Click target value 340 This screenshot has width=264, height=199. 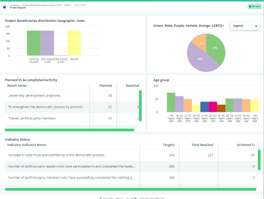pos(172,155)
